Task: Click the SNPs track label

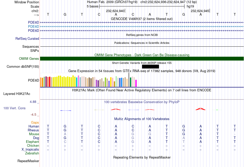Action: click(x=35, y=51)
